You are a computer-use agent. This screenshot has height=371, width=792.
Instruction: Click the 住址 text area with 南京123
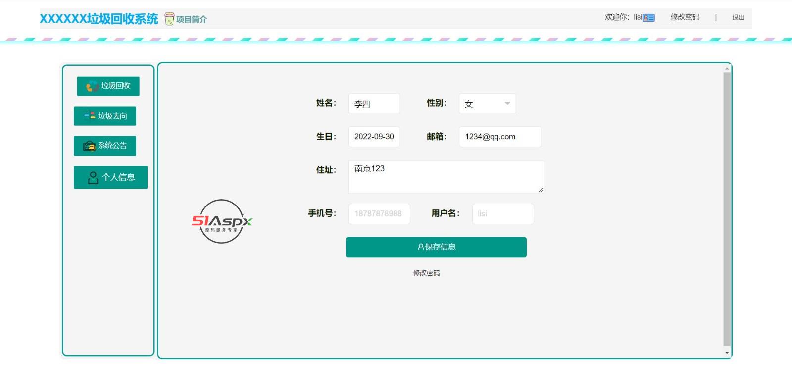[446, 177]
